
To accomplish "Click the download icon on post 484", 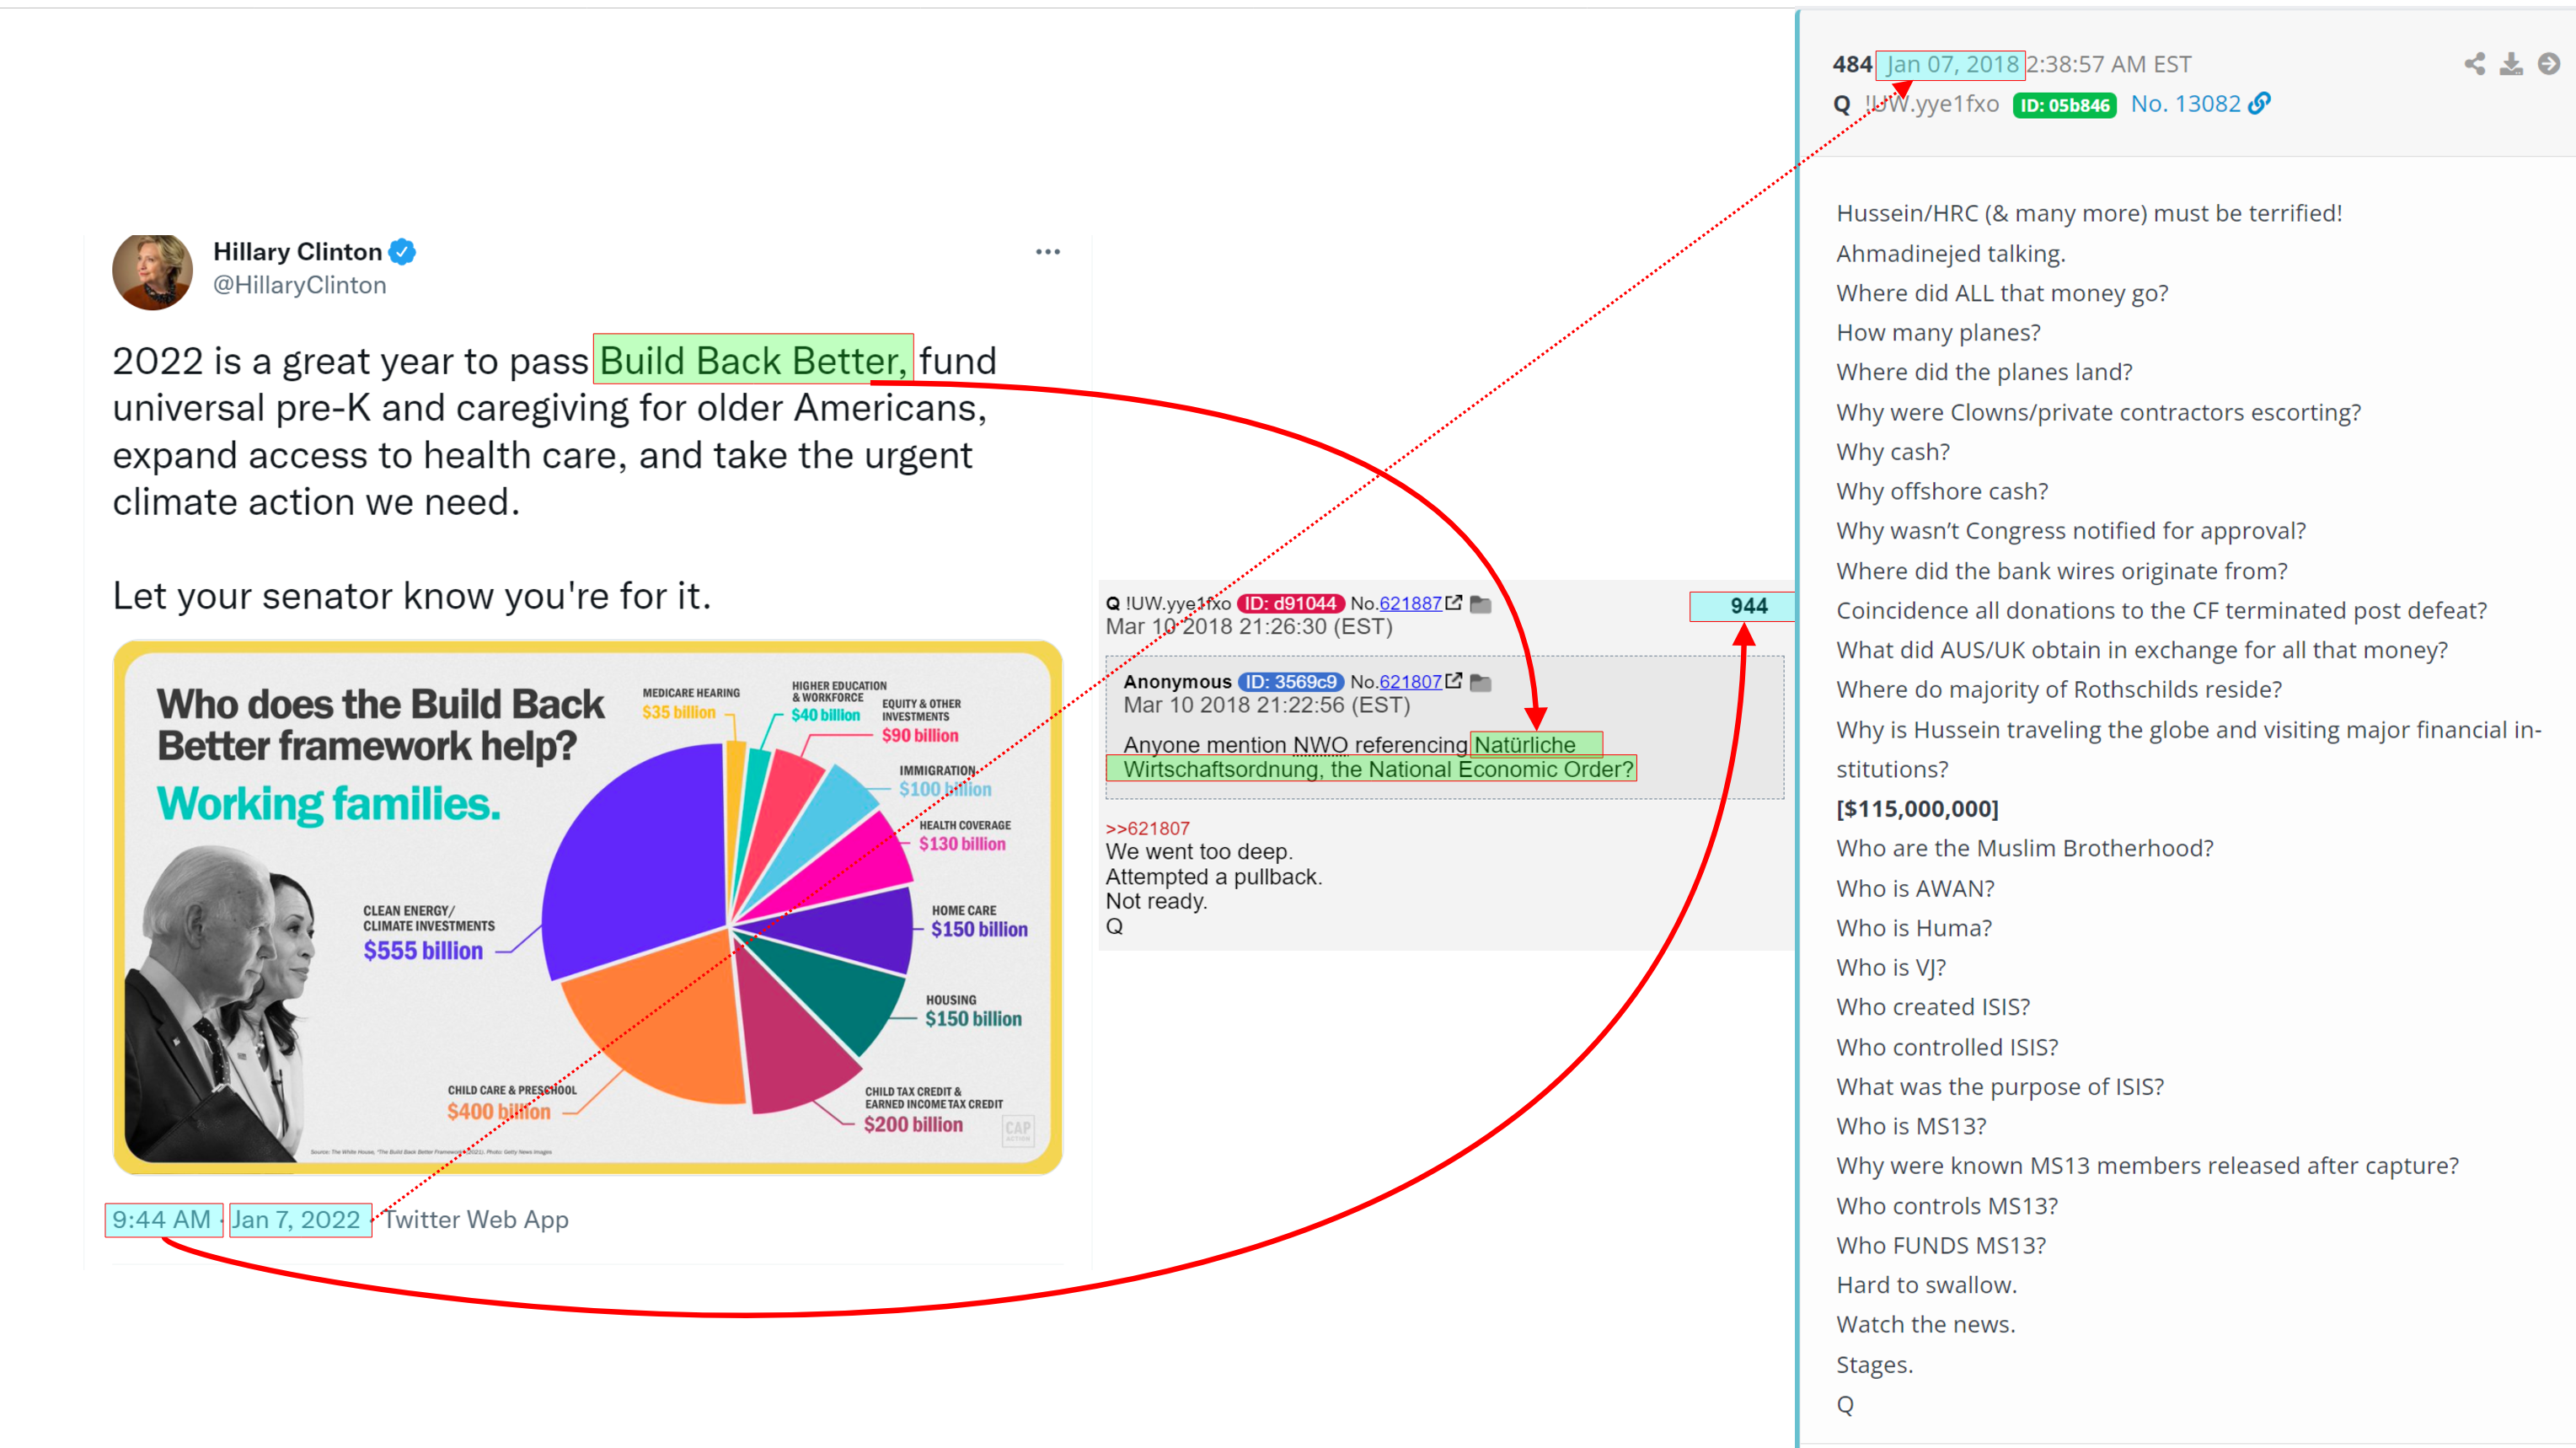I will (2511, 64).
